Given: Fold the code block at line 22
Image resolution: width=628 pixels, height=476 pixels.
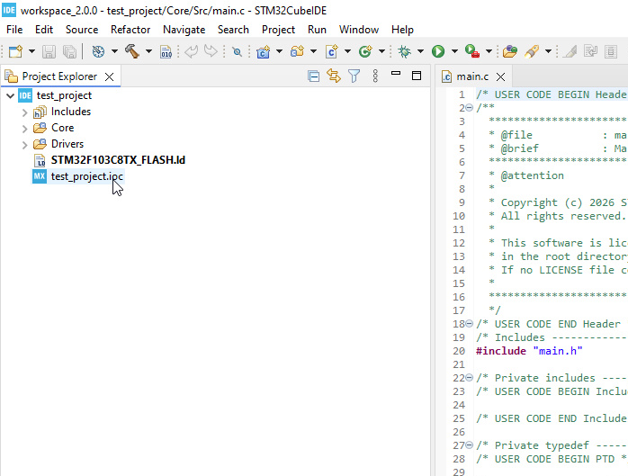Looking at the screenshot, I should pyautogui.click(x=470, y=377).
